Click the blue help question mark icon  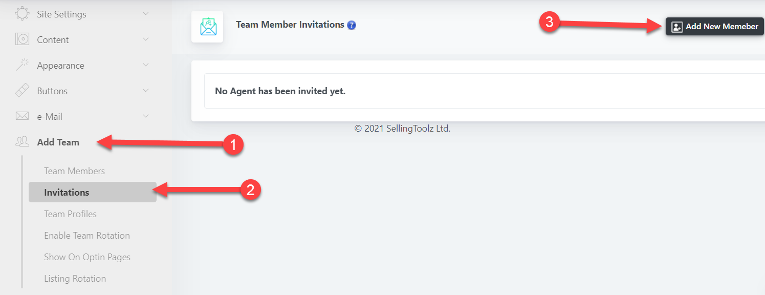[x=352, y=25]
